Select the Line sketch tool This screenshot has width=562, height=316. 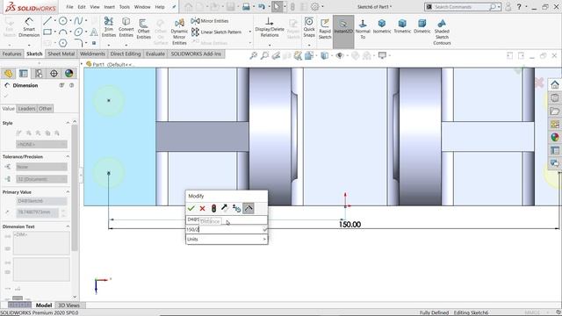pos(47,21)
